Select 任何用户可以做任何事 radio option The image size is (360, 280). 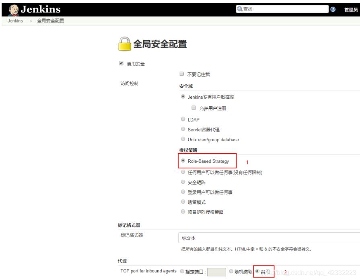point(183,172)
